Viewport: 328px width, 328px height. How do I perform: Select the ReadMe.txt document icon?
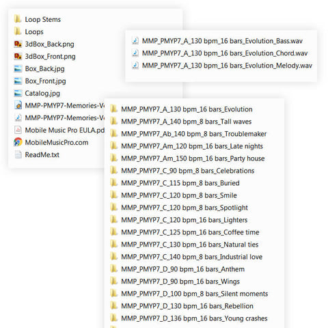18,154
